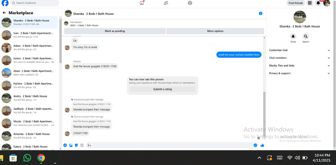Open the clock and date in taskbar
Image resolution: width=336 pixels, height=165 pixels.
point(322,158)
